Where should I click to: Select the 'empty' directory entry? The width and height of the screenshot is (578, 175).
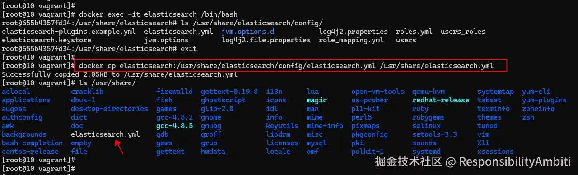[x=81, y=143]
